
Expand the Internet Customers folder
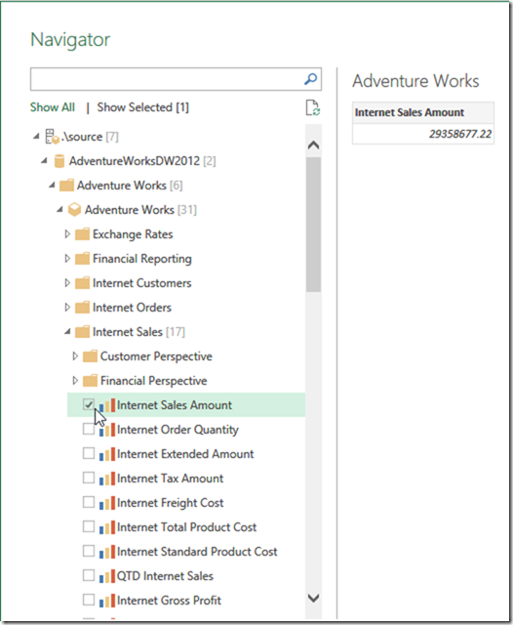click(67, 283)
